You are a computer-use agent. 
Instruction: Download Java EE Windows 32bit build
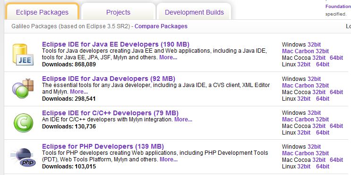click(x=314, y=45)
